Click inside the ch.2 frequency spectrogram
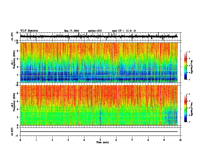 (99, 105)
